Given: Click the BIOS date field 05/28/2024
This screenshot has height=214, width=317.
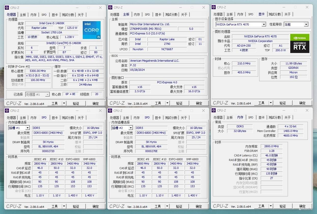Looking at the screenshot, I should click(x=167, y=70).
